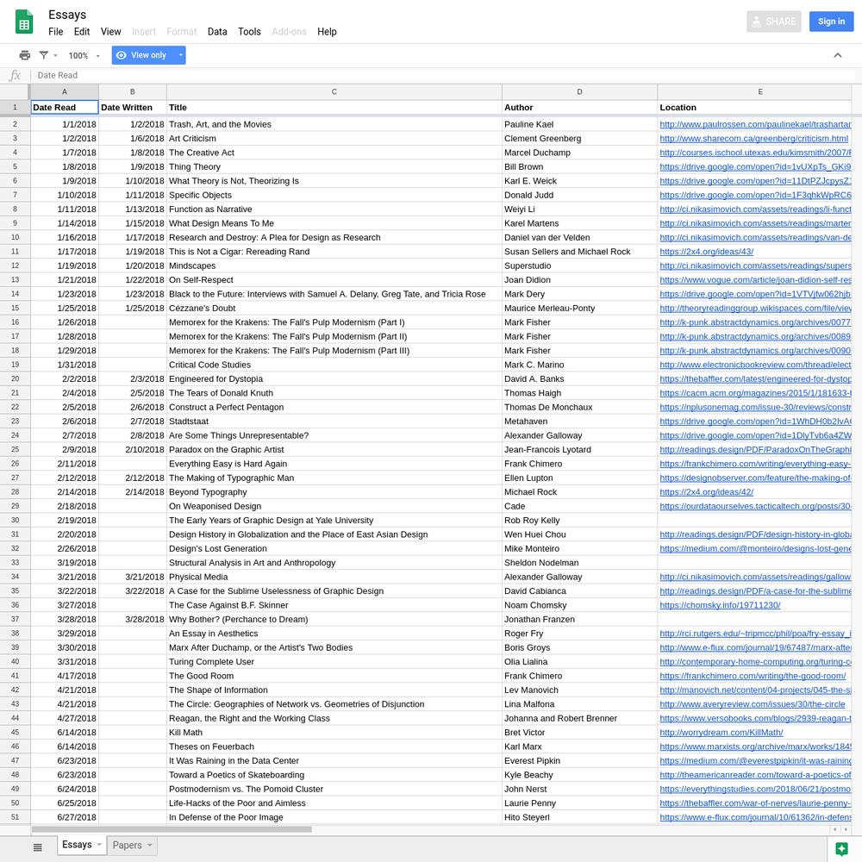Select the cell 'Beyond Typography'
862x862 pixels.
(334, 492)
